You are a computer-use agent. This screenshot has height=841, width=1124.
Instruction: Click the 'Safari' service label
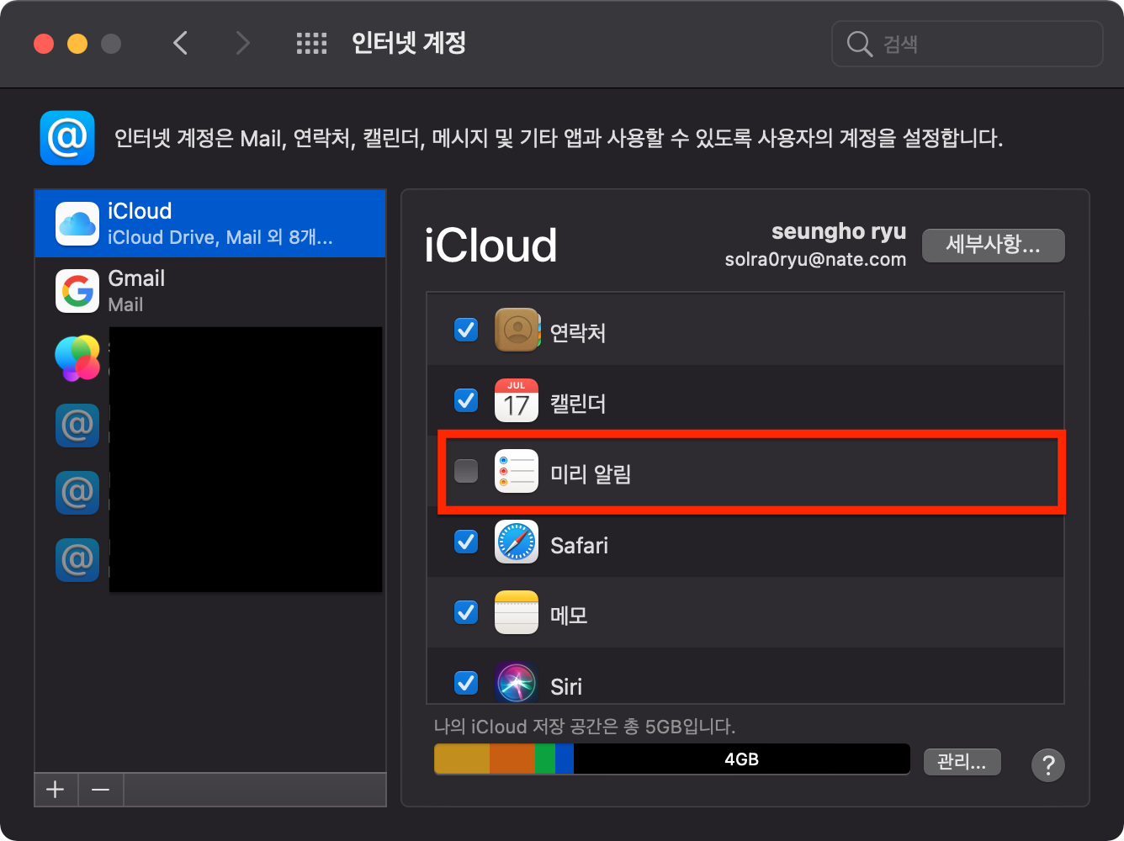(579, 546)
